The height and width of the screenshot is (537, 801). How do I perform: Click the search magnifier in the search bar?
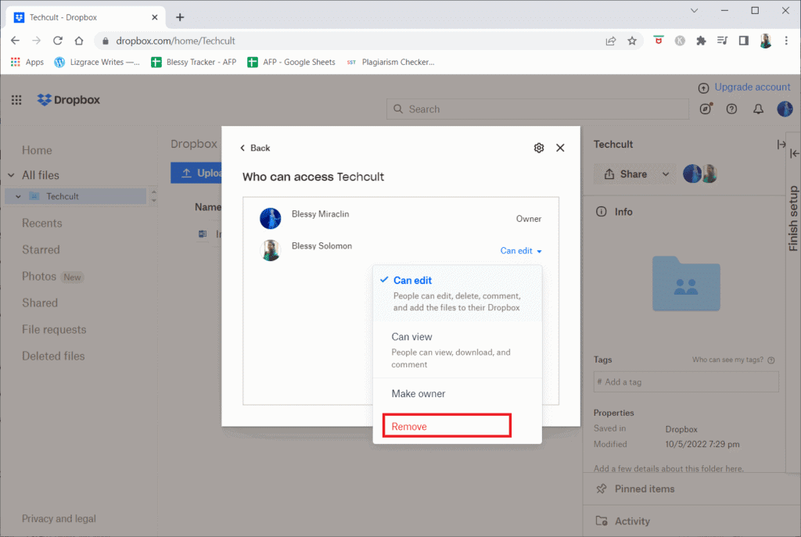398,109
